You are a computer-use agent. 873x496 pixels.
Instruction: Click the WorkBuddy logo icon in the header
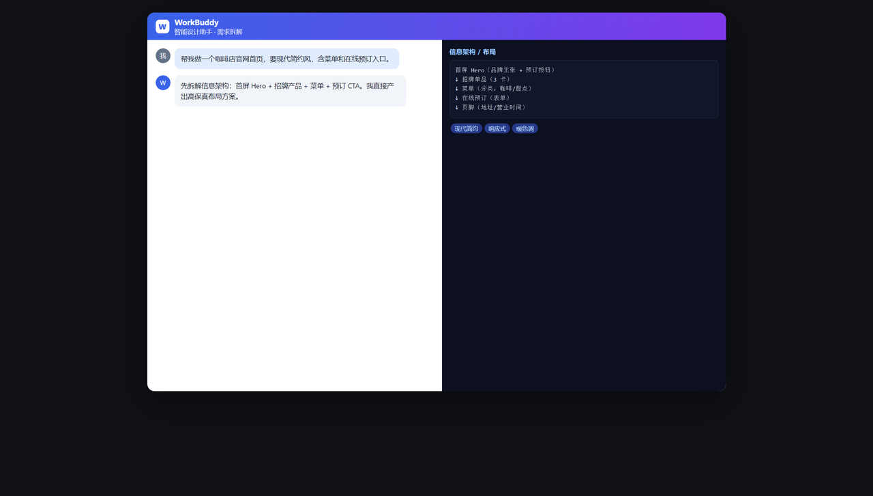(x=162, y=27)
